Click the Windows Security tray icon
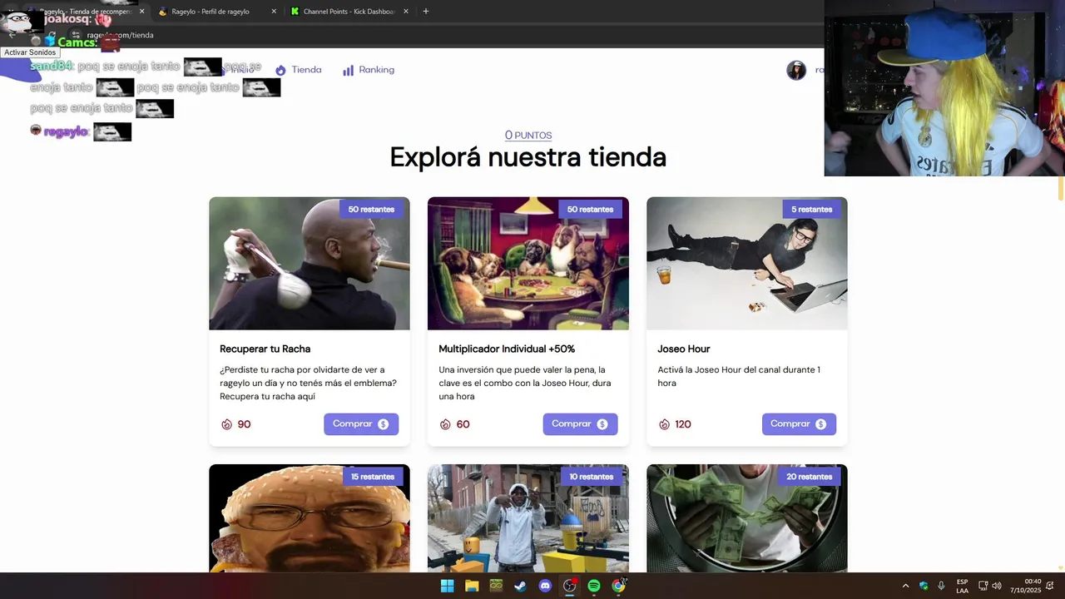The height and width of the screenshot is (599, 1065). tap(924, 586)
